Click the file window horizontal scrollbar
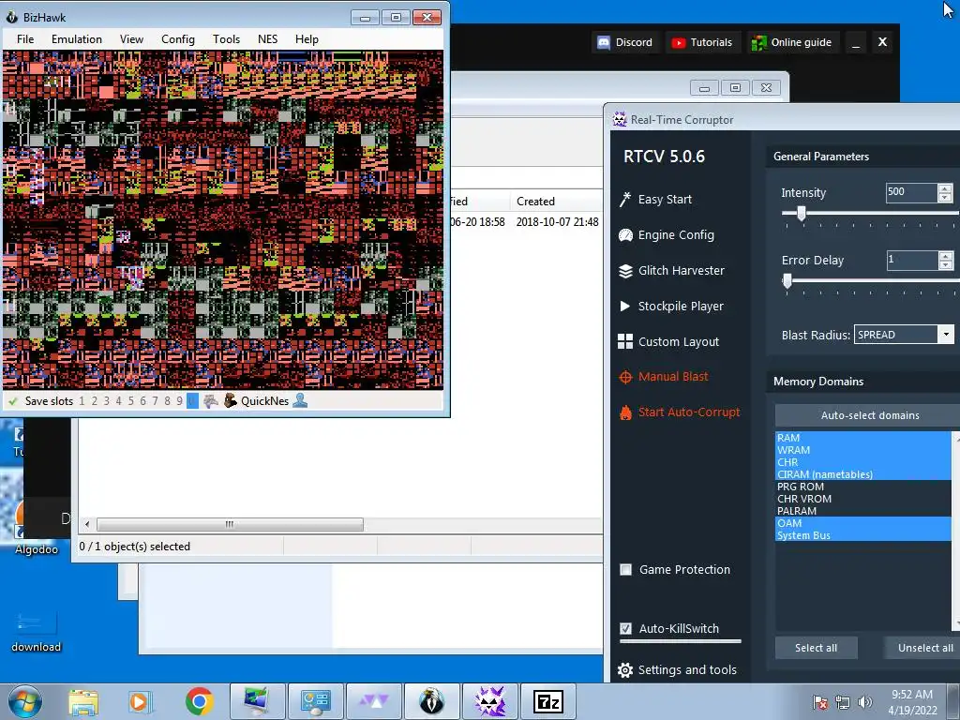 [x=231, y=525]
